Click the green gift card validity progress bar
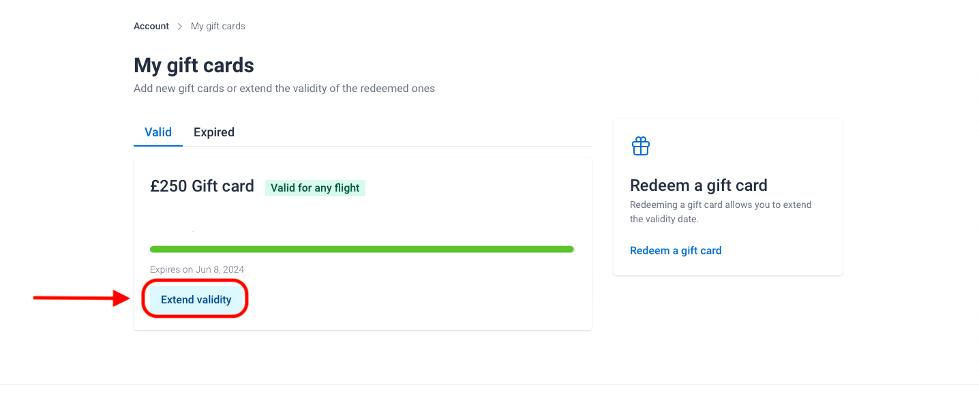The height and width of the screenshot is (407, 979). [362, 250]
